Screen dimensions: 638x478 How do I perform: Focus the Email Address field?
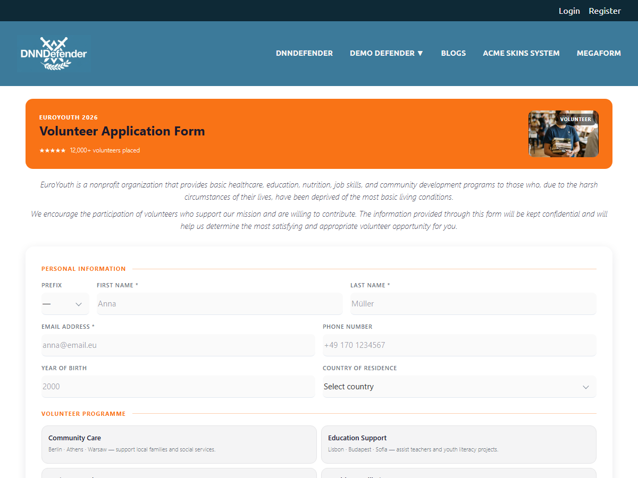coord(178,345)
